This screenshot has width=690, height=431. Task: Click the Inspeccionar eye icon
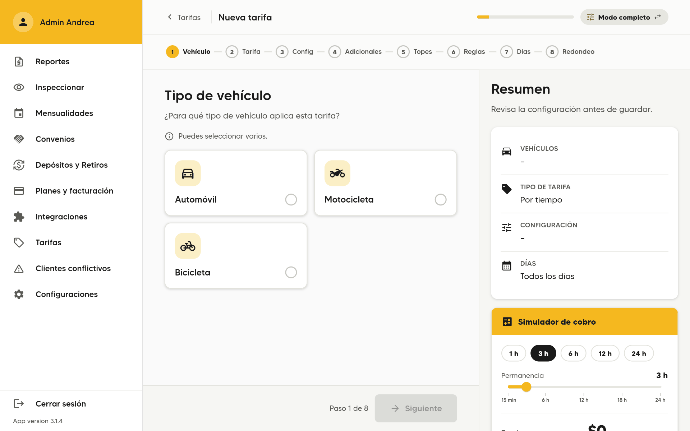(x=19, y=87)
